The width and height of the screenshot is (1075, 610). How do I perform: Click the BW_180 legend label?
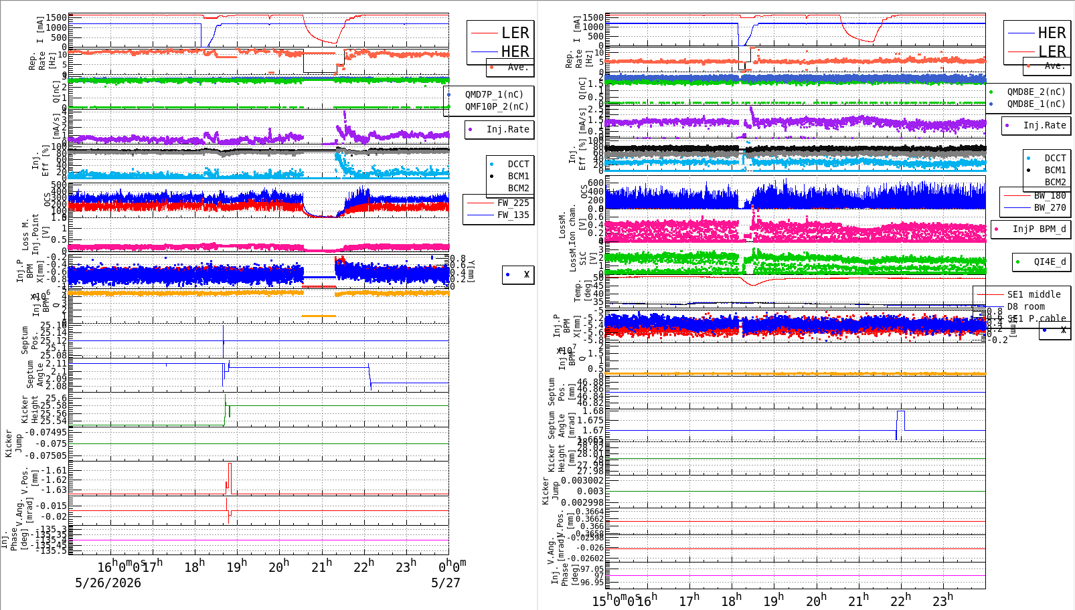(1050, 195)
